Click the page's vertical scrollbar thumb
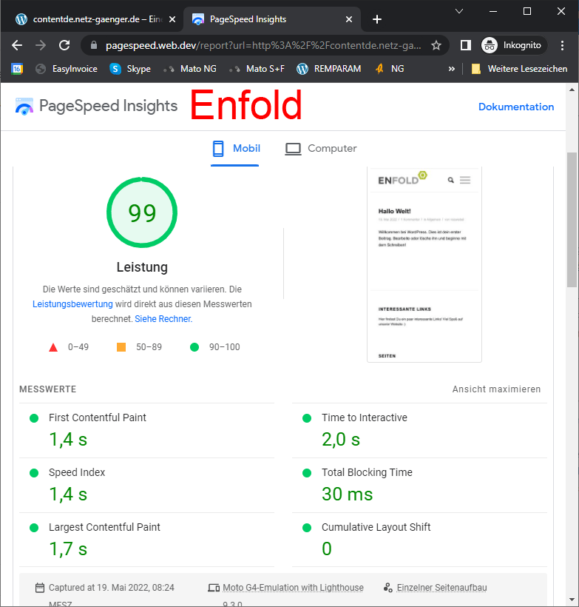The height and width of the screenshot is (607, 579). [572, 220]
